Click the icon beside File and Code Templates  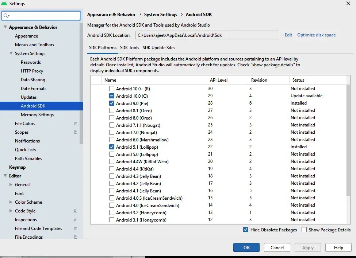pyautogui.click(x=75, y=228)
